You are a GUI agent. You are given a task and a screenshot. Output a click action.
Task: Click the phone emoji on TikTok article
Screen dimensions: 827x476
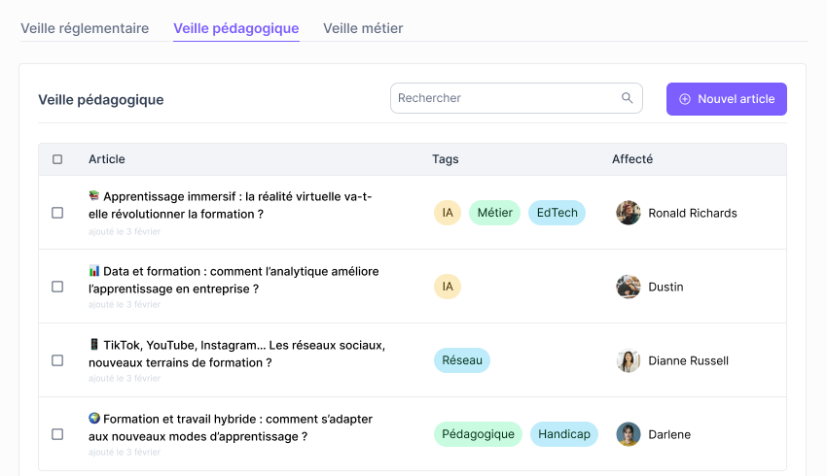click(93, 344)
